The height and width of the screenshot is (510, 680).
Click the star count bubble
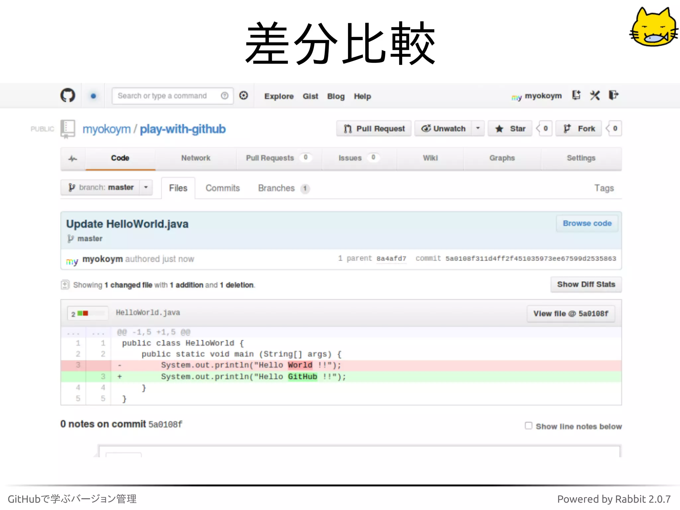coord(545,128)
